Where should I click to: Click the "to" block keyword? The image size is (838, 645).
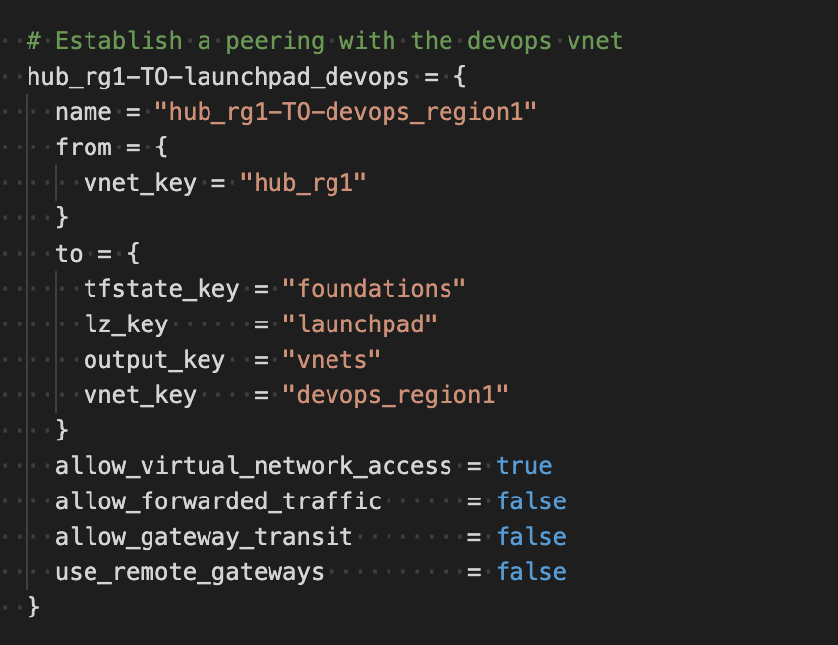click(69, 254)
